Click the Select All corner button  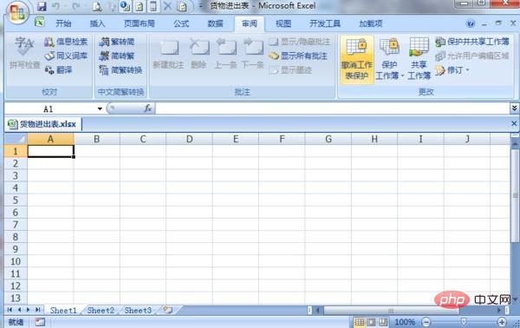16,139
